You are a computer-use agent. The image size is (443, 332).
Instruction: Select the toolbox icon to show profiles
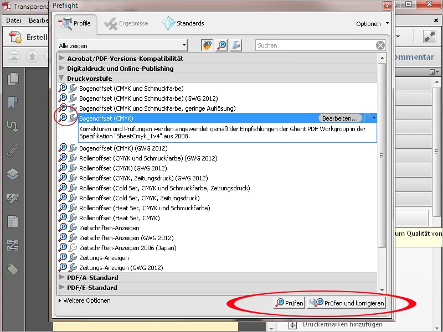coord(206,45)
